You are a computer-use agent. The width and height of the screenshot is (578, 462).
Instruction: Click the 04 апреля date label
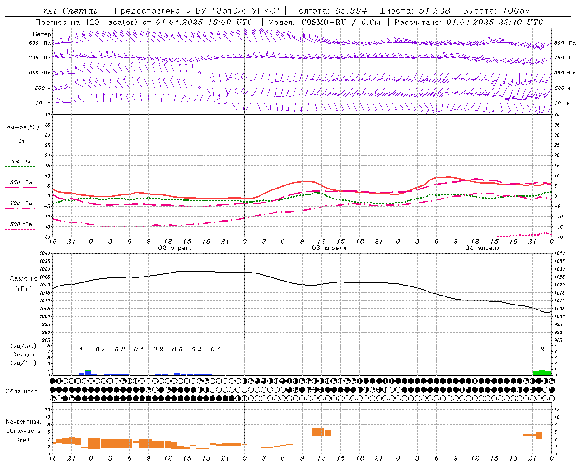pos(483,248)
